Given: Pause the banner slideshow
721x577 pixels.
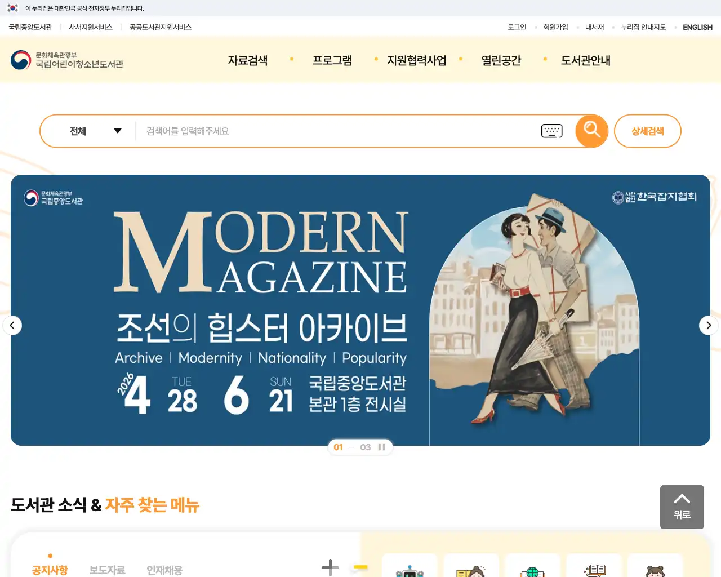Looking at the screenshot, I should pyautogui.click(x=382, y=447).
